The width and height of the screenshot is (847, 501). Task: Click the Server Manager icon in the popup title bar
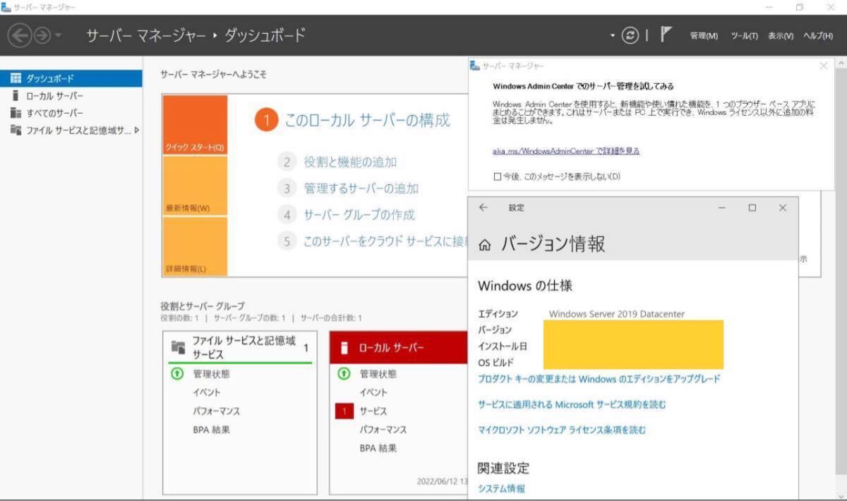pos(472,65)
